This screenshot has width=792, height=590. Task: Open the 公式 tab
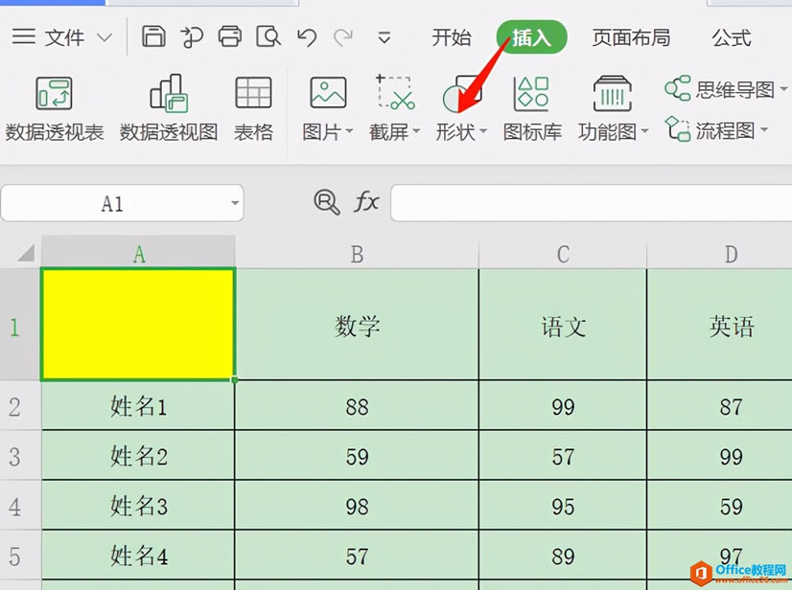coord(732,37)
